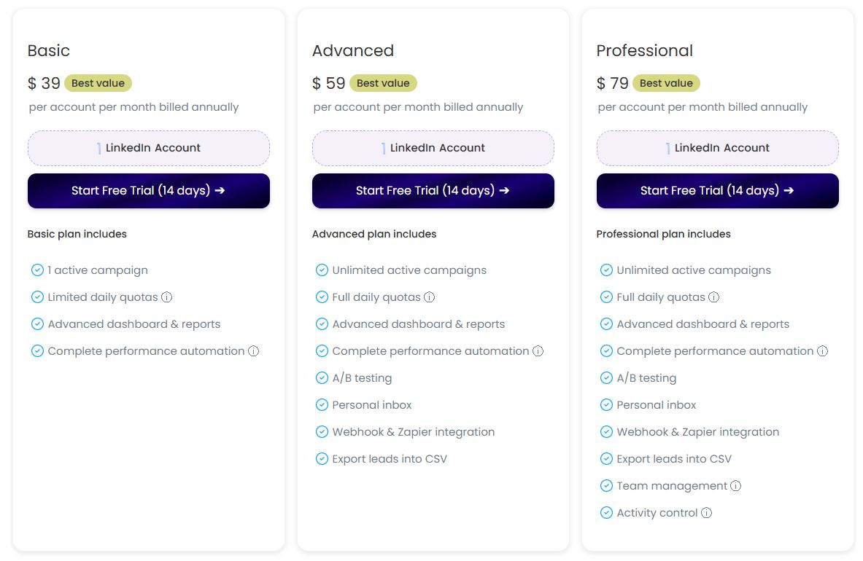Image resolution: width=863 pixels, height=561 pixels.
Task: Click the checkmark icon beside Export leads into CSV in Professional
Action: tap(606, 458)
